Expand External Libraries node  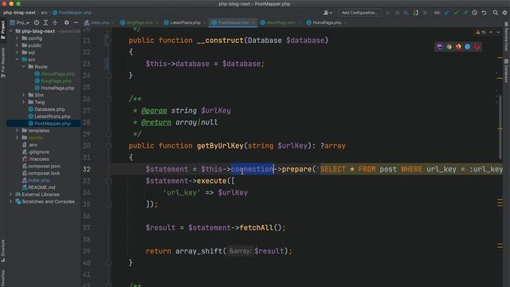point(10,195)
